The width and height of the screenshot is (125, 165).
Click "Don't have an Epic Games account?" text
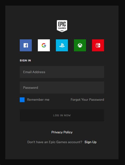pos(55,142)
